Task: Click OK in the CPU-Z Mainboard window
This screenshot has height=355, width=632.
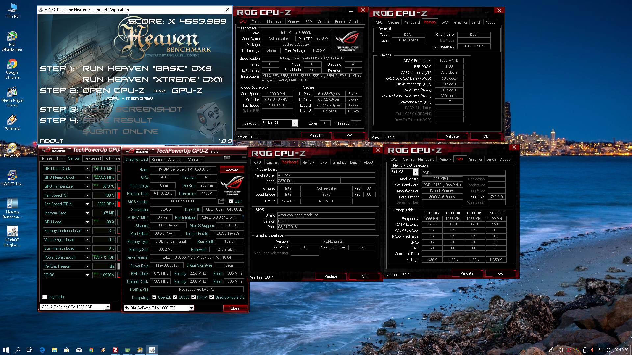Action: coord(364,276)
